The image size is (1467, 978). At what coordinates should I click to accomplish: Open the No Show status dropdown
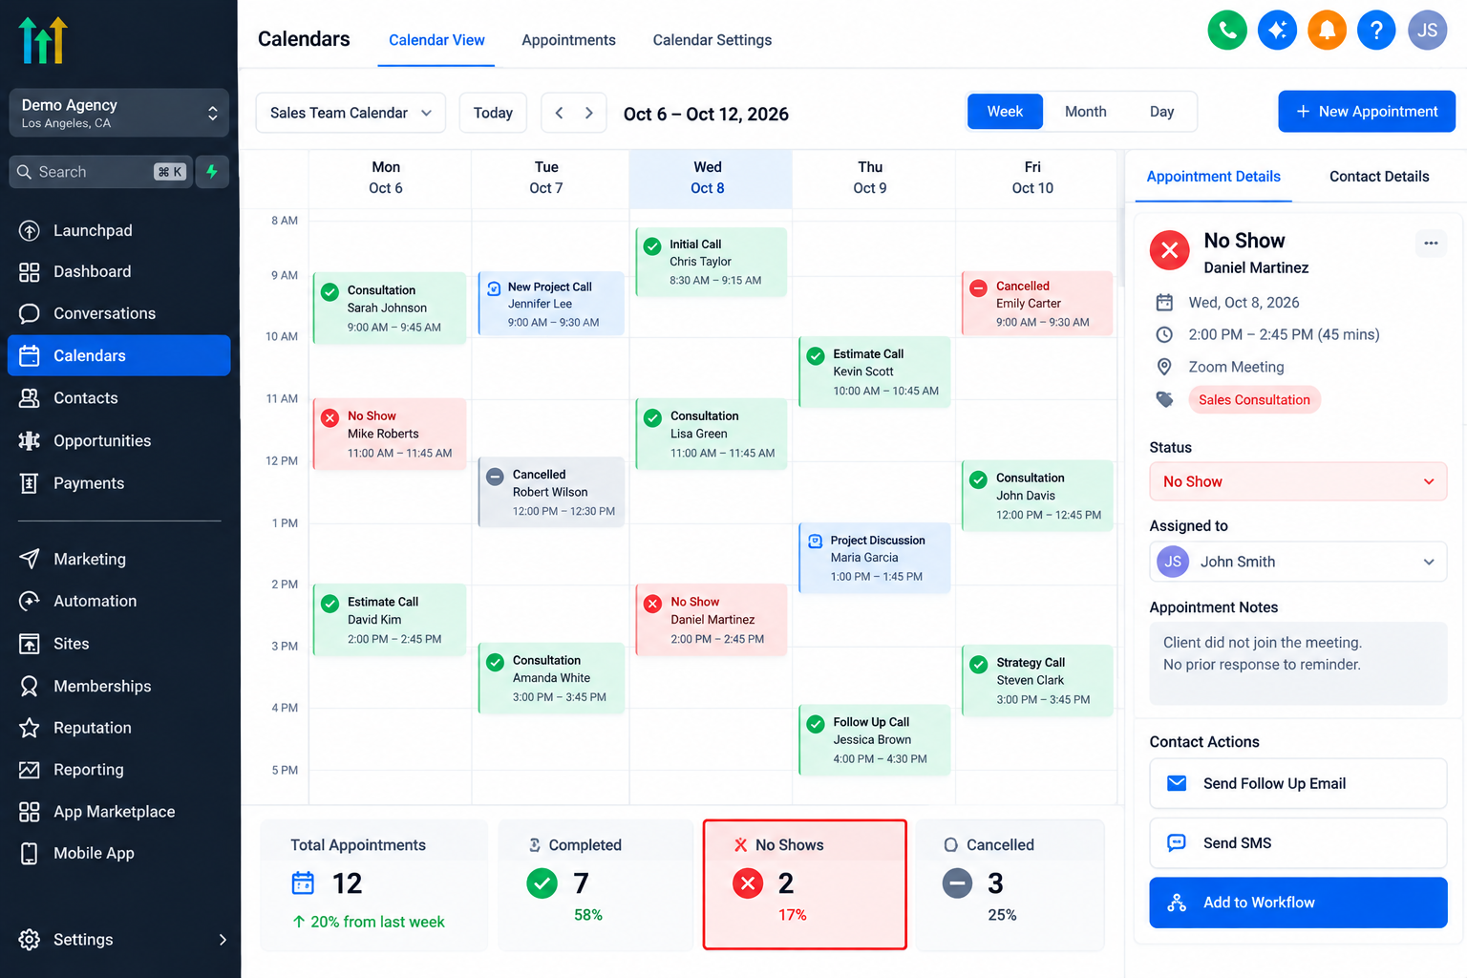pyautogui.click(x=1298, y=481)
